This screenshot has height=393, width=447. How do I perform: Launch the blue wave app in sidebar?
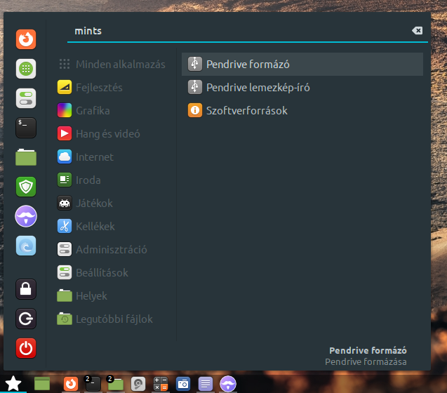click(26, 246)
